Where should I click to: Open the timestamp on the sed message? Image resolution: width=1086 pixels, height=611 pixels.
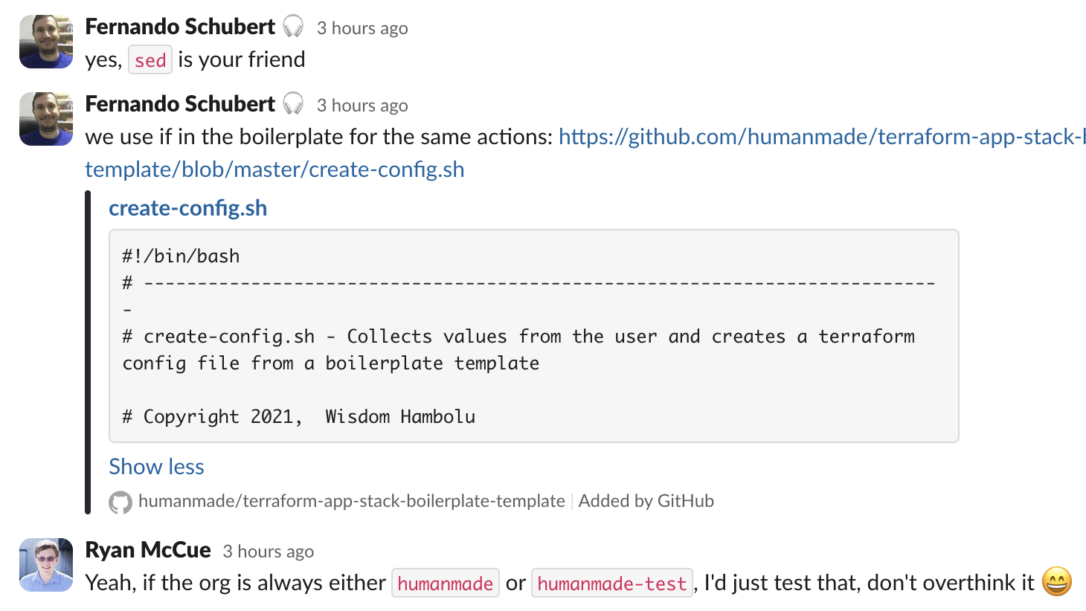(x=362, y=28)
